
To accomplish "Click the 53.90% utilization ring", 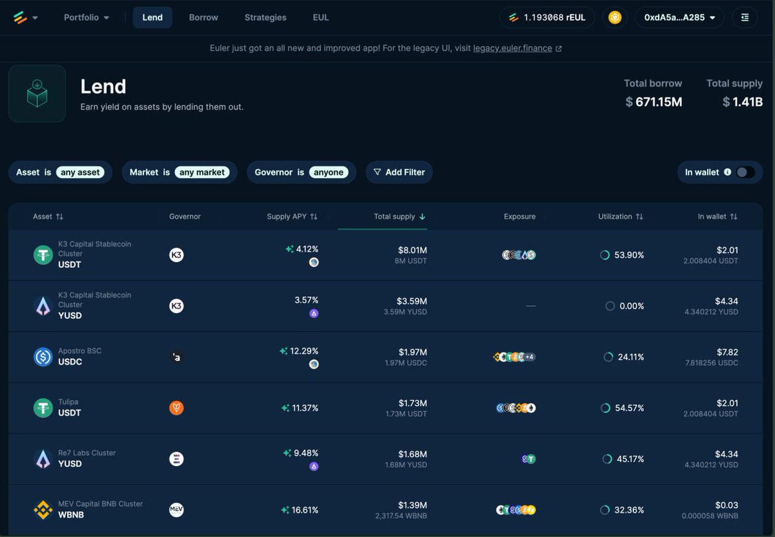I will [x=605, y=255].
